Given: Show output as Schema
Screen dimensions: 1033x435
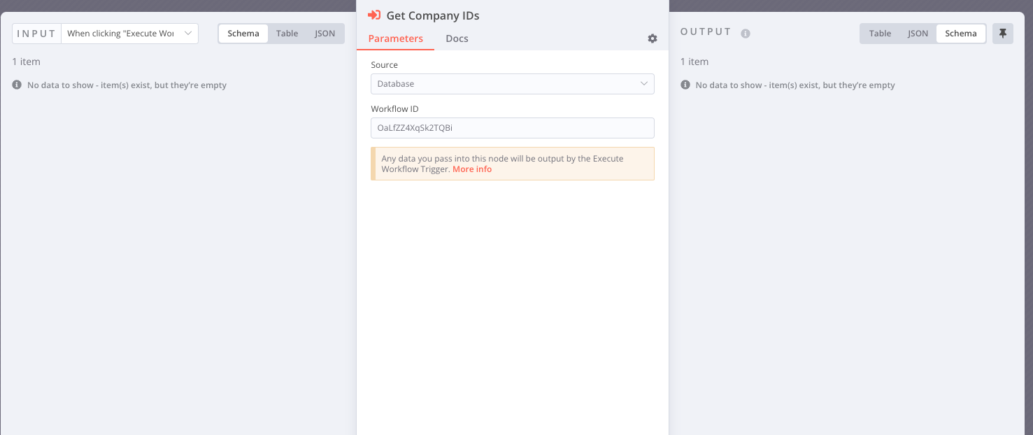Looking at the screenshot, I should pos(961,34).
